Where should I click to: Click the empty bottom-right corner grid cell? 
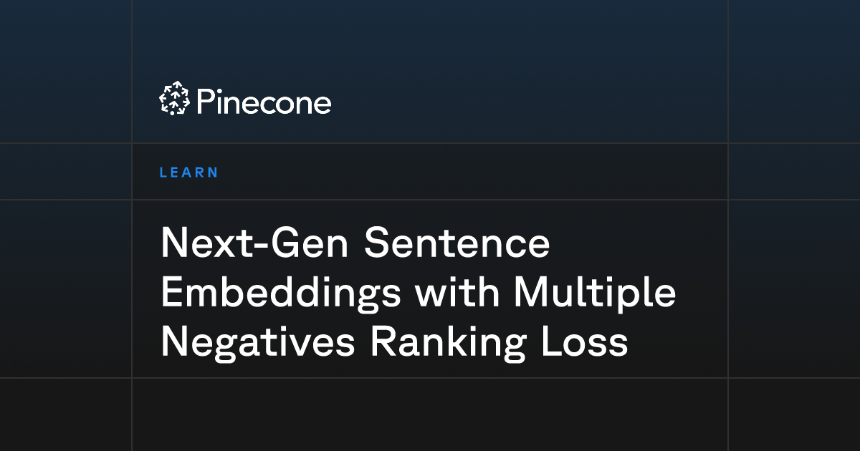[794, 414]
